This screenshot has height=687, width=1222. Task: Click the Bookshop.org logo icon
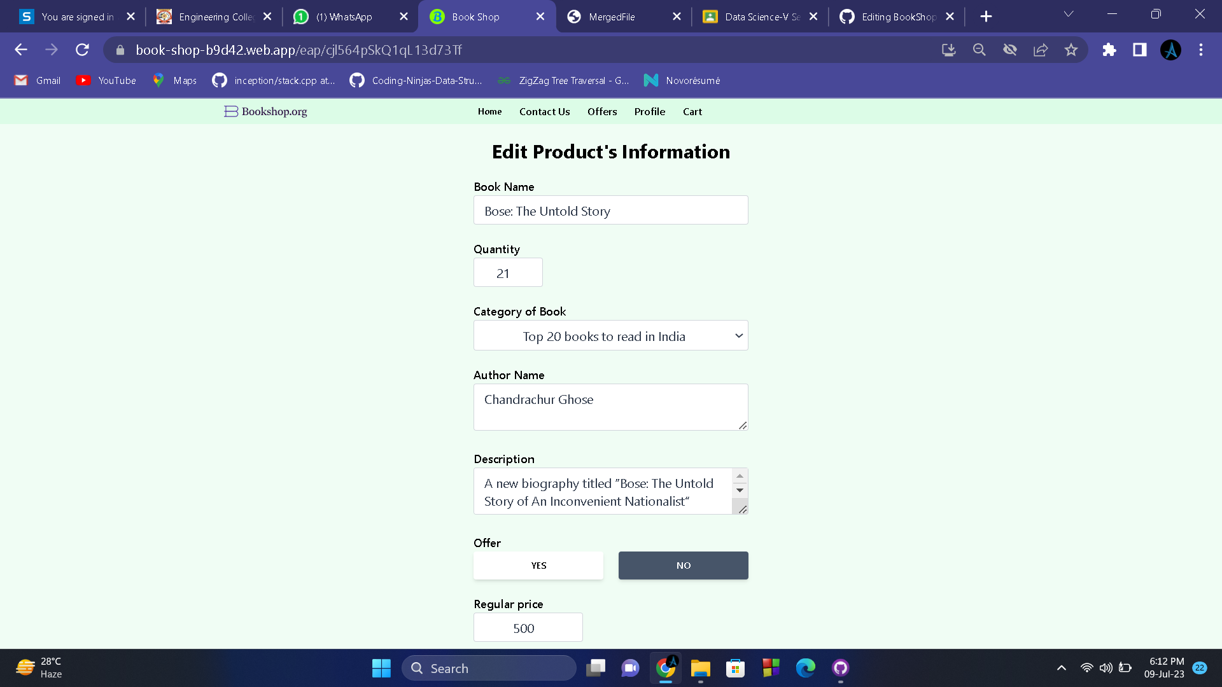coord(230,111)
